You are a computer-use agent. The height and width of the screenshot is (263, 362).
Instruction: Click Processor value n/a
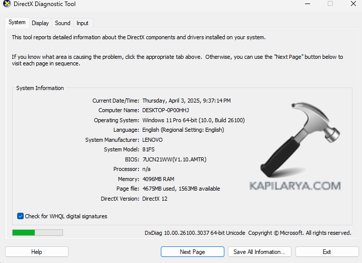pos(146,169)
